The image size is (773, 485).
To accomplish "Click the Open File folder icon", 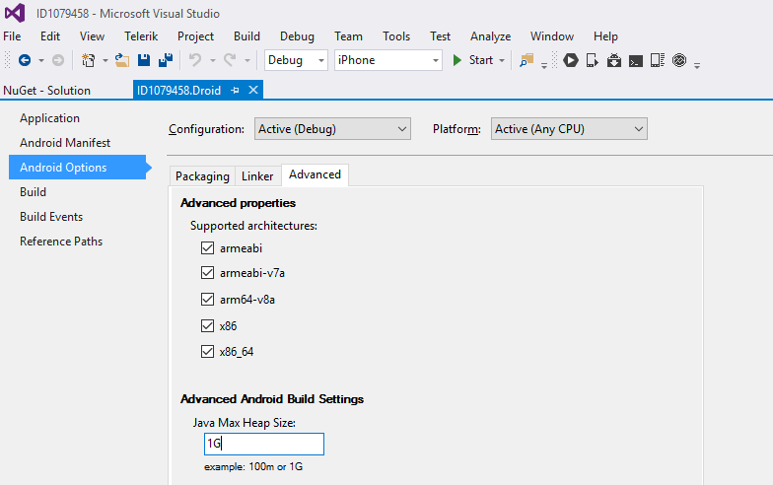I will coord(122,60).
